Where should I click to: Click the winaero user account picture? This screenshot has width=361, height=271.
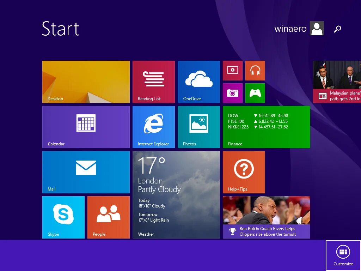click(317, 28)
